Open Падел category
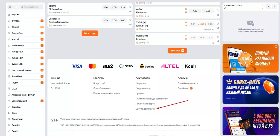This screenshot has width=280, height=136. click(25, 83)
